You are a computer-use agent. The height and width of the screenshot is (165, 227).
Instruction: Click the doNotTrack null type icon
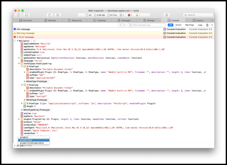tap(22, 55)
